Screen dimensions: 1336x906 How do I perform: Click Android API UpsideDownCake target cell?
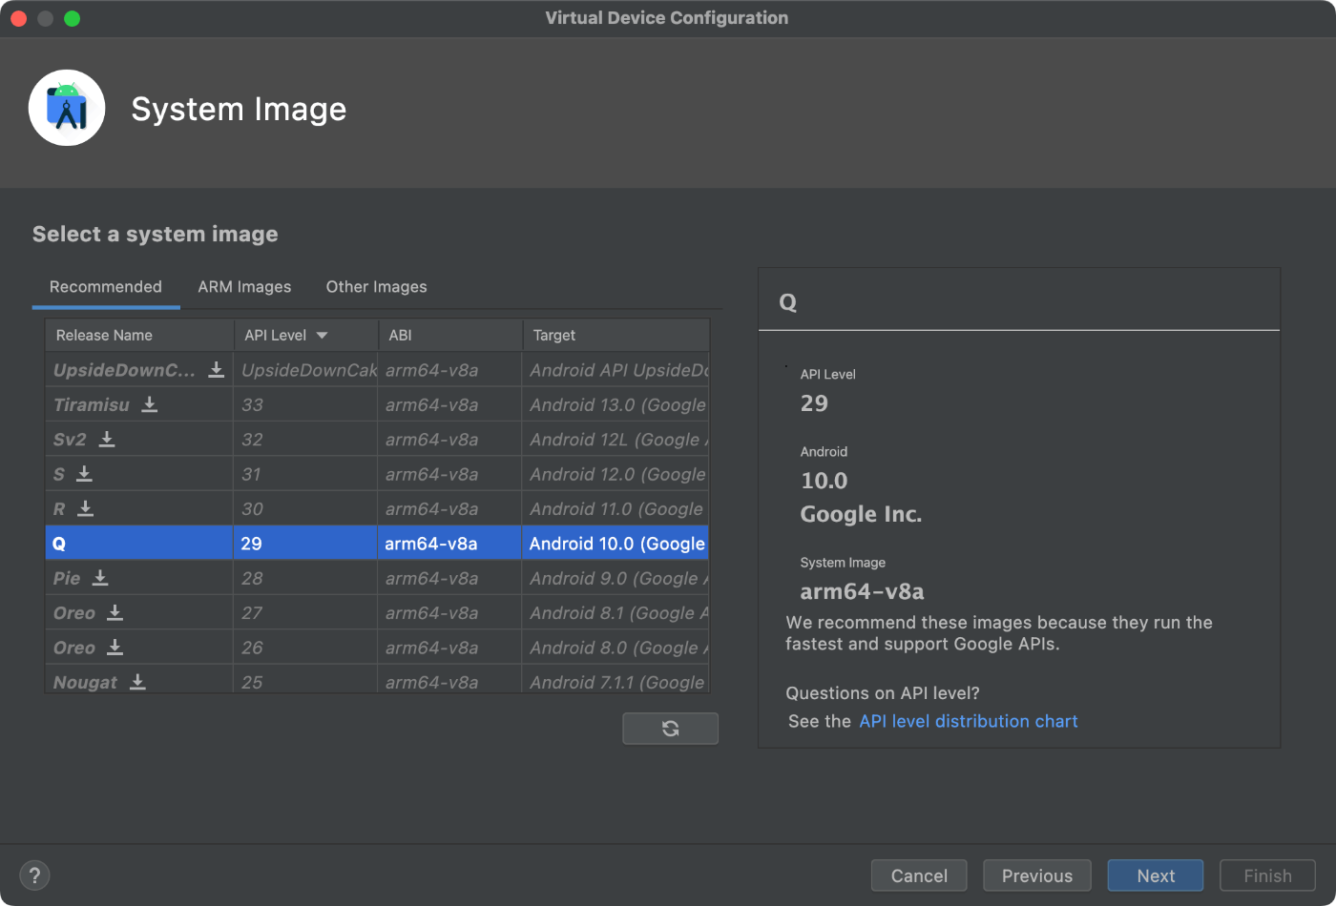pyautogui.click(x=616, y=370)
